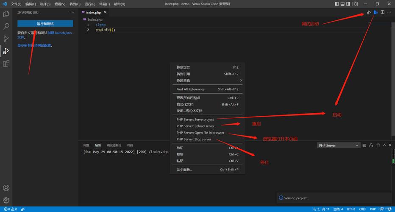Screen dimensions: 395x212
Task: Open the Selection menu
Action: click(45, 4)
